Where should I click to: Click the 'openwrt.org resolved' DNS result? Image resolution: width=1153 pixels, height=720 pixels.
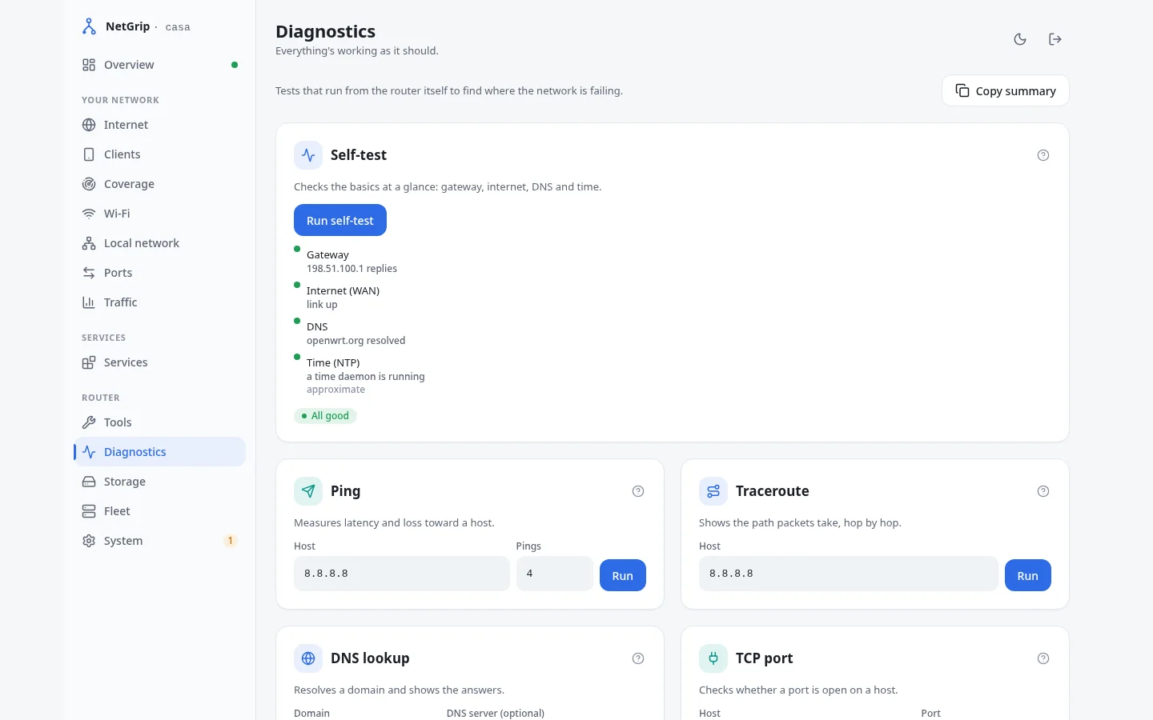click(356, 341)
